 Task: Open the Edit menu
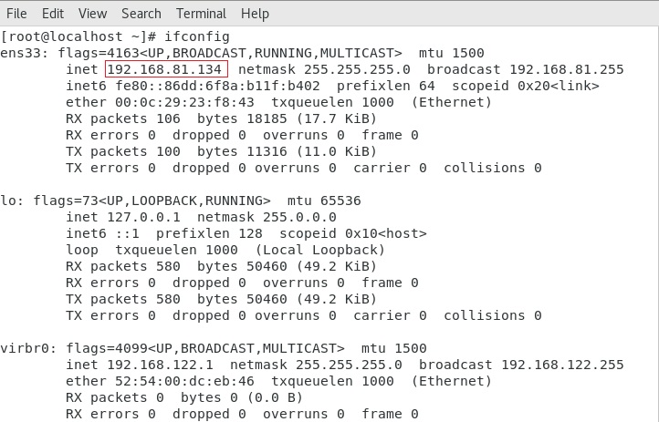(53, 14)
